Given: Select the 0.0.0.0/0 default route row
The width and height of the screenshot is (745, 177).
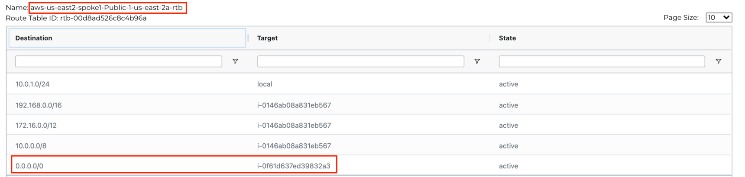Looking at the screenshot, I should [x=29, y=166].
